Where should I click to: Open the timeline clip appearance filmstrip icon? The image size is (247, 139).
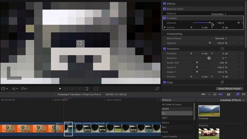pyautogui.click(x=228, y=94)
